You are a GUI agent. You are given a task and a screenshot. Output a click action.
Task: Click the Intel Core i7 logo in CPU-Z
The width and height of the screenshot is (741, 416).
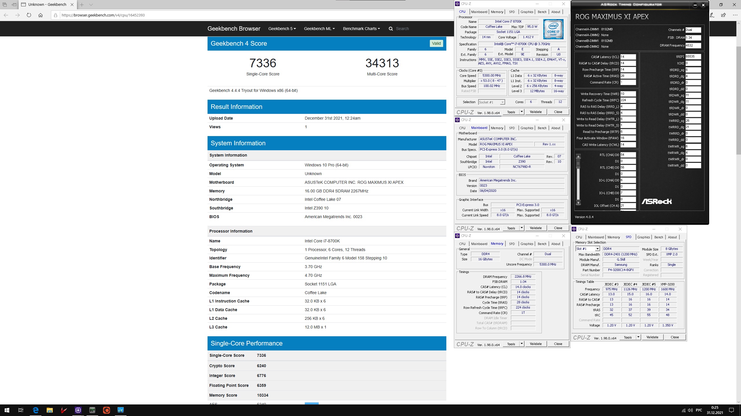coord(553,29)
